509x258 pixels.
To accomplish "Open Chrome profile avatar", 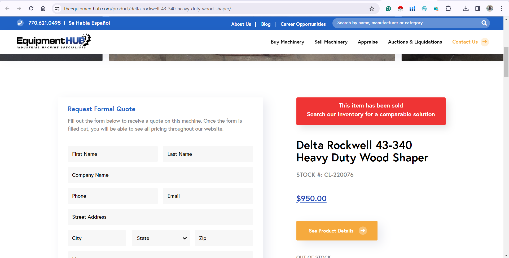I will point(490,8).
